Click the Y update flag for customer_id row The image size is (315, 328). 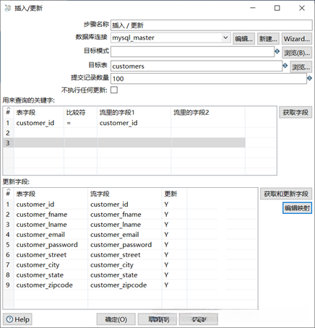166,204
